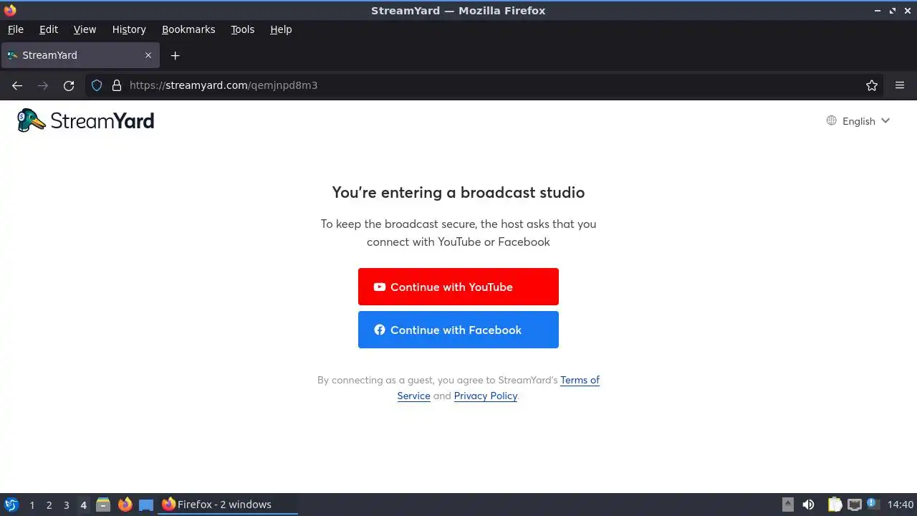Click the 14:40 clock

[x=901, y=505]
